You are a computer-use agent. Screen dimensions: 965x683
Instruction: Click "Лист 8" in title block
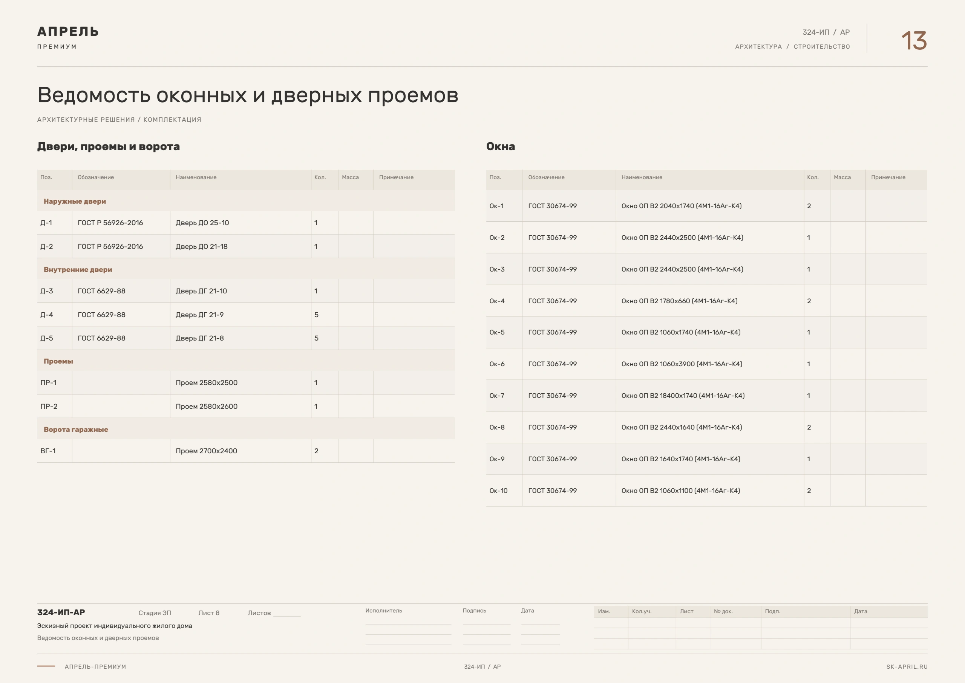(209, 613)
